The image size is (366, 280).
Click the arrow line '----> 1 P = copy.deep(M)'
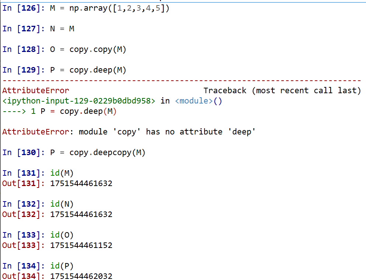(x=59, y=111)
